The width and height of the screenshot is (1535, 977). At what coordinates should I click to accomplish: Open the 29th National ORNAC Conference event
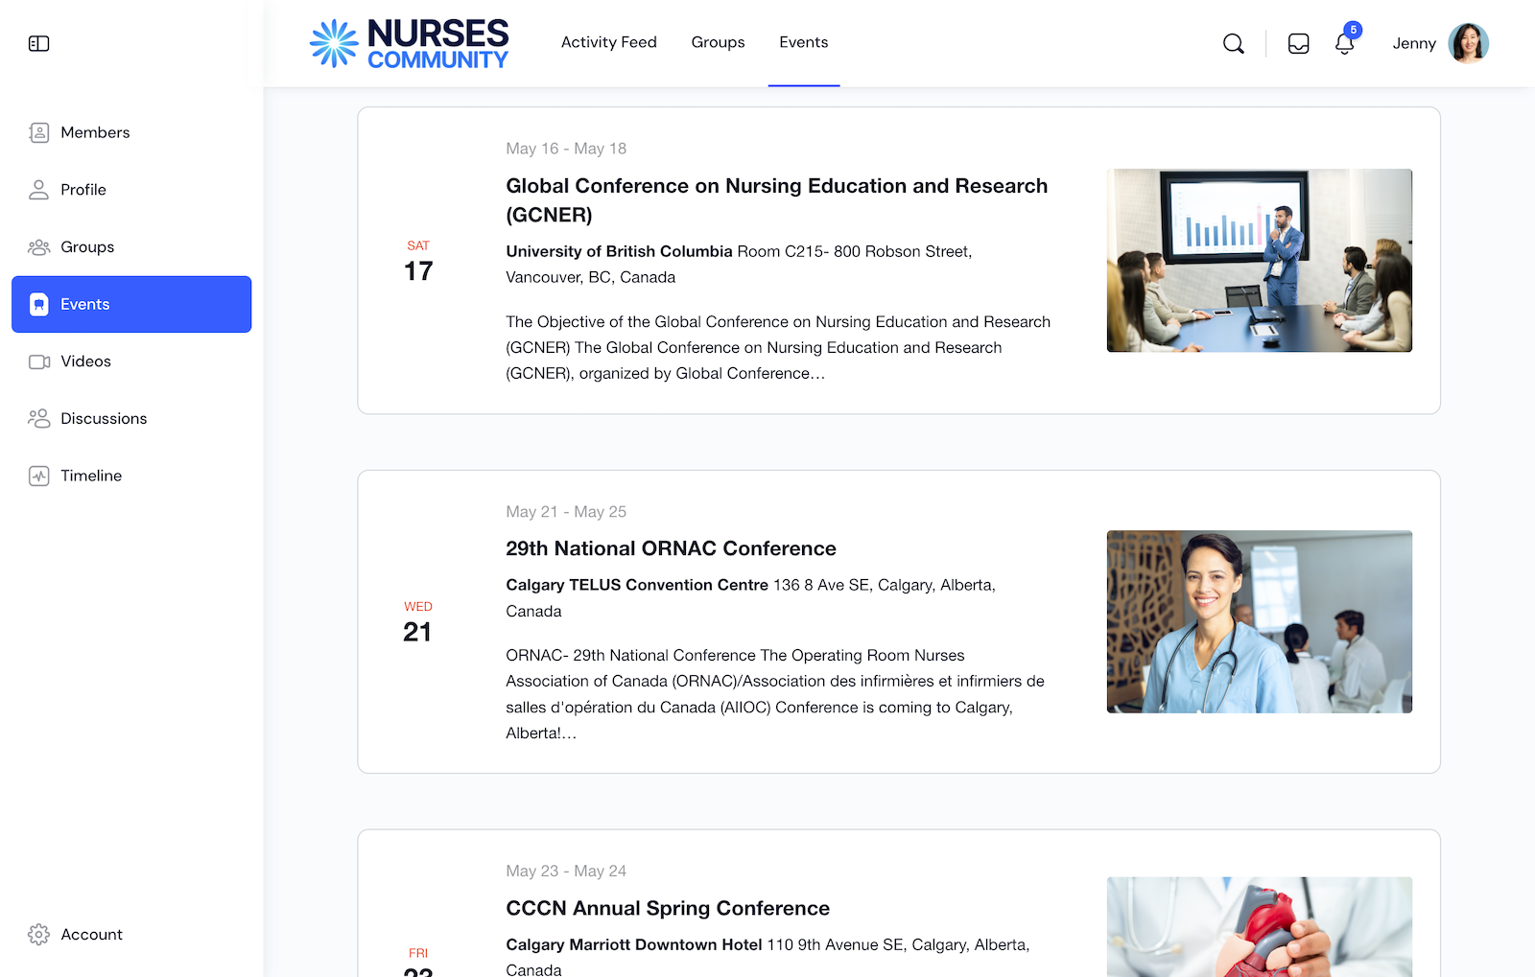point(671,548)
